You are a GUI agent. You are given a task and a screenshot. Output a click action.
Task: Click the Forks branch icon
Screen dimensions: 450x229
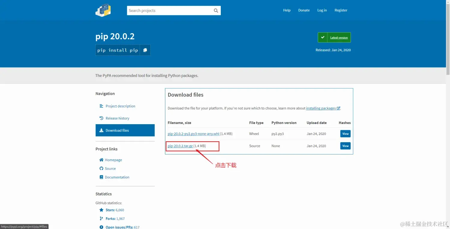click(101, 219)
